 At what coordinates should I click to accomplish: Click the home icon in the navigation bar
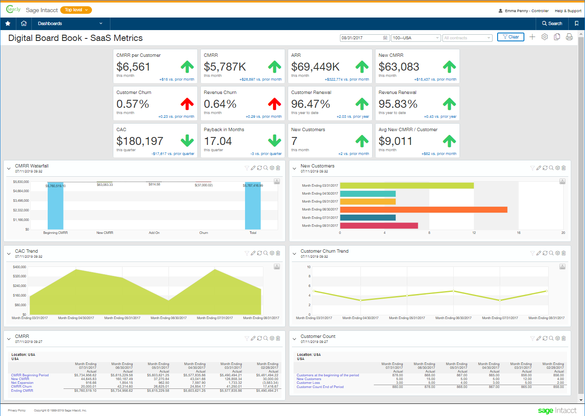(23, 23)
